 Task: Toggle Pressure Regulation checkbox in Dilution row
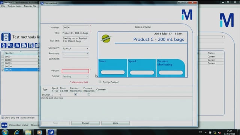pos(89,94)
